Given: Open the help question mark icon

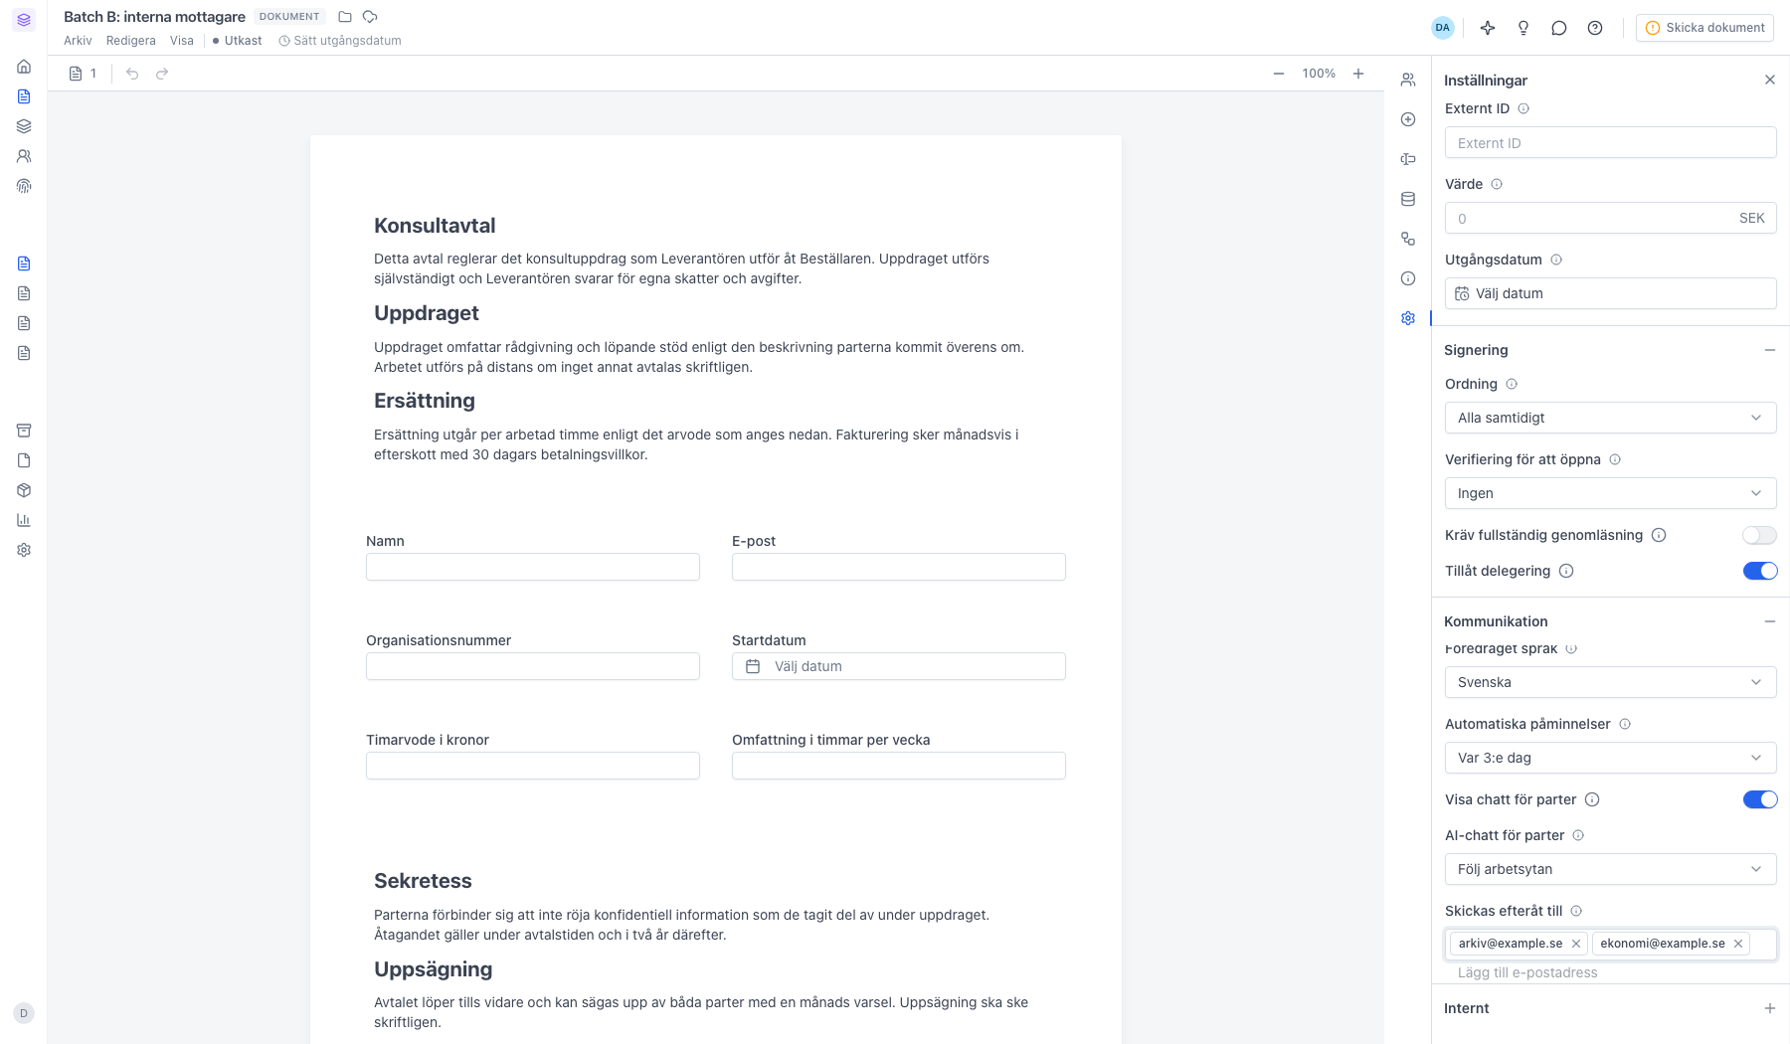Looking at the screenshot, I should pyautogui.click(x=1595, y=28).
